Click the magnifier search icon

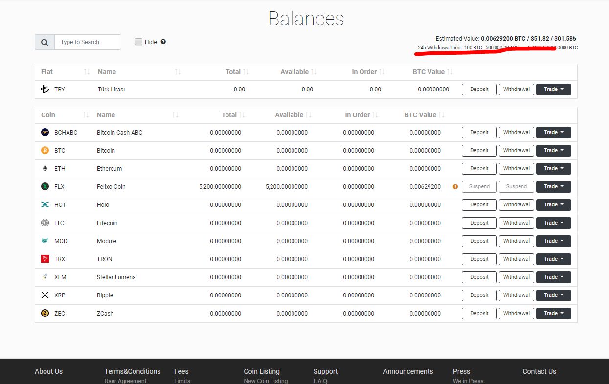pyautogui.click(x=45, y=42)
